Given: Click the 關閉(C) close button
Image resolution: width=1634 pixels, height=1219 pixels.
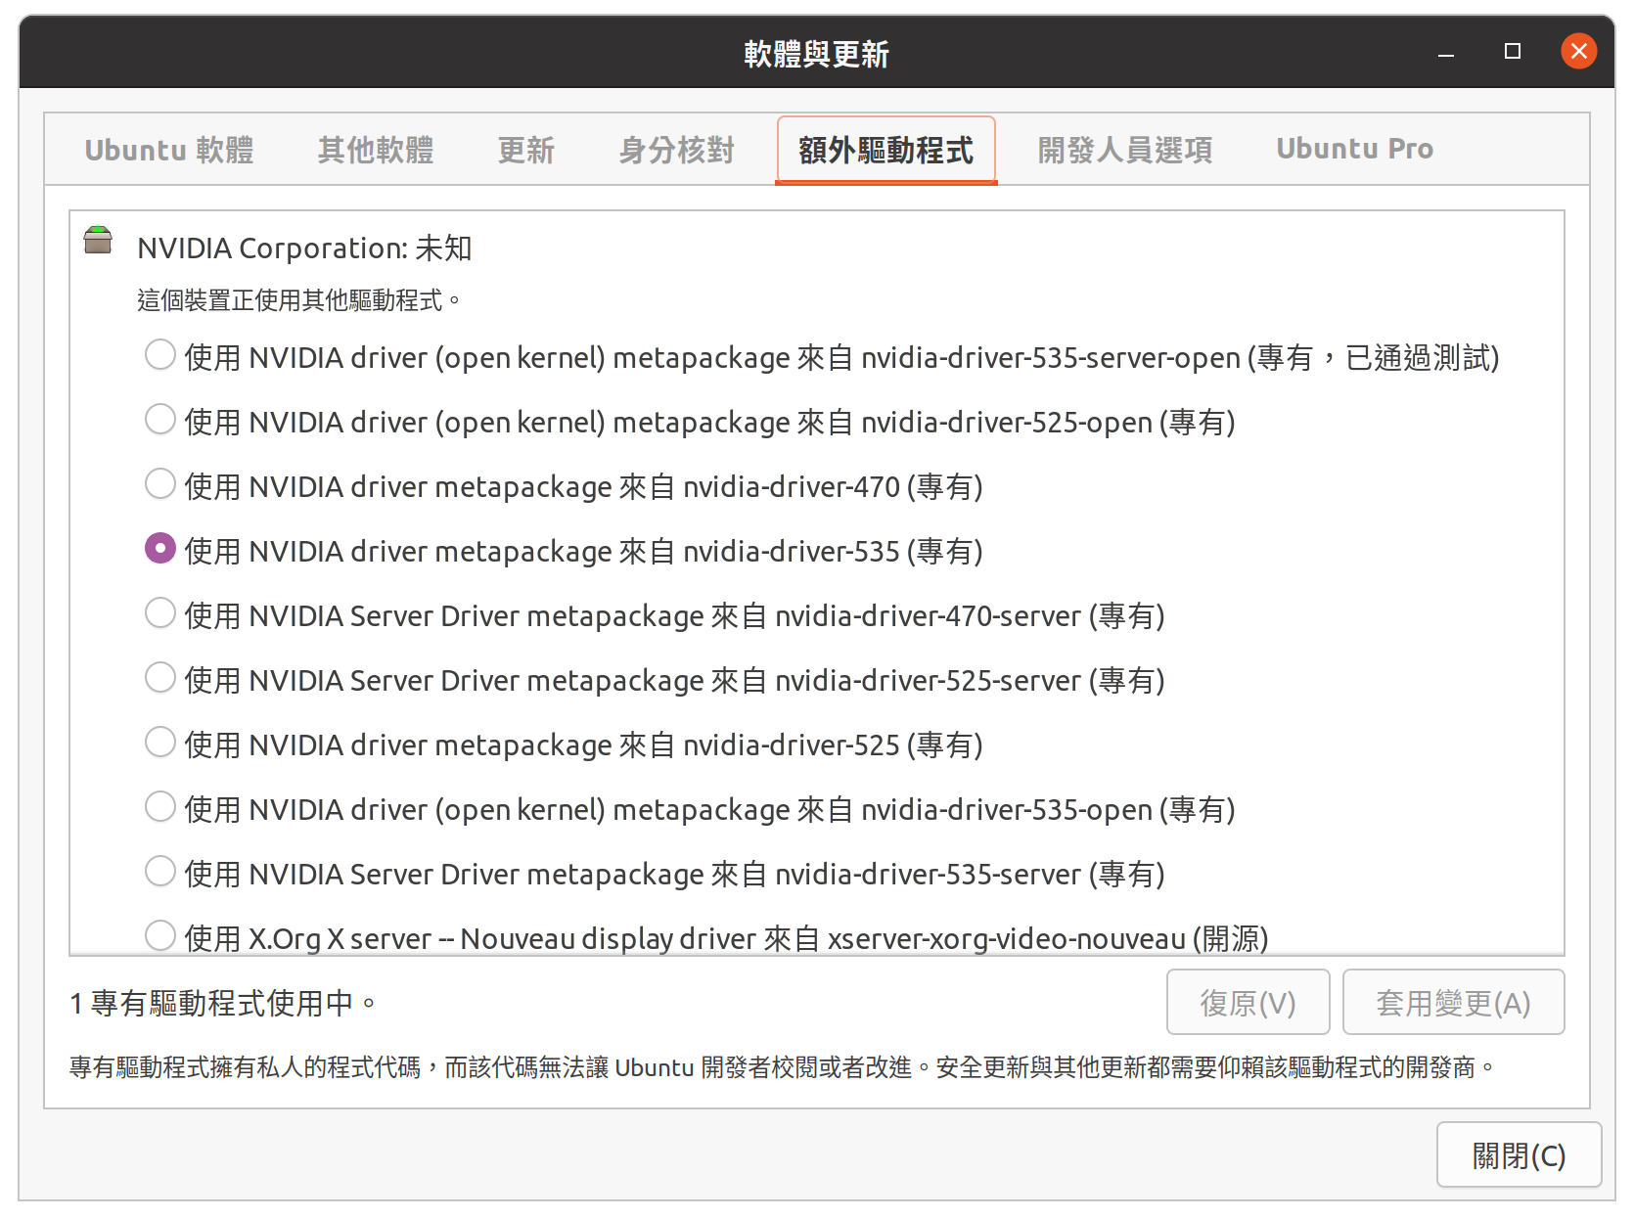Looking at the screenshot, I should click(1519, 1155).
